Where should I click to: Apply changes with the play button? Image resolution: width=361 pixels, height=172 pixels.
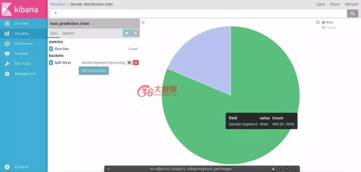pos(127,33)
